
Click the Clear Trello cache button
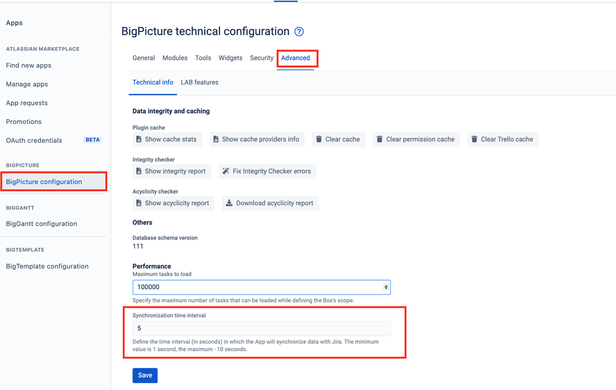coord(503,139)
